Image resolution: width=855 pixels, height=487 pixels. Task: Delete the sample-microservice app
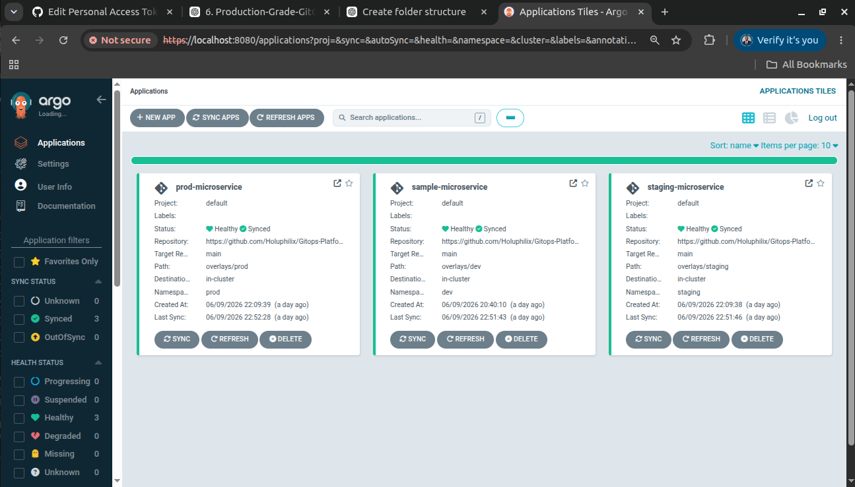pyautogui.click(x=521, y=339)
